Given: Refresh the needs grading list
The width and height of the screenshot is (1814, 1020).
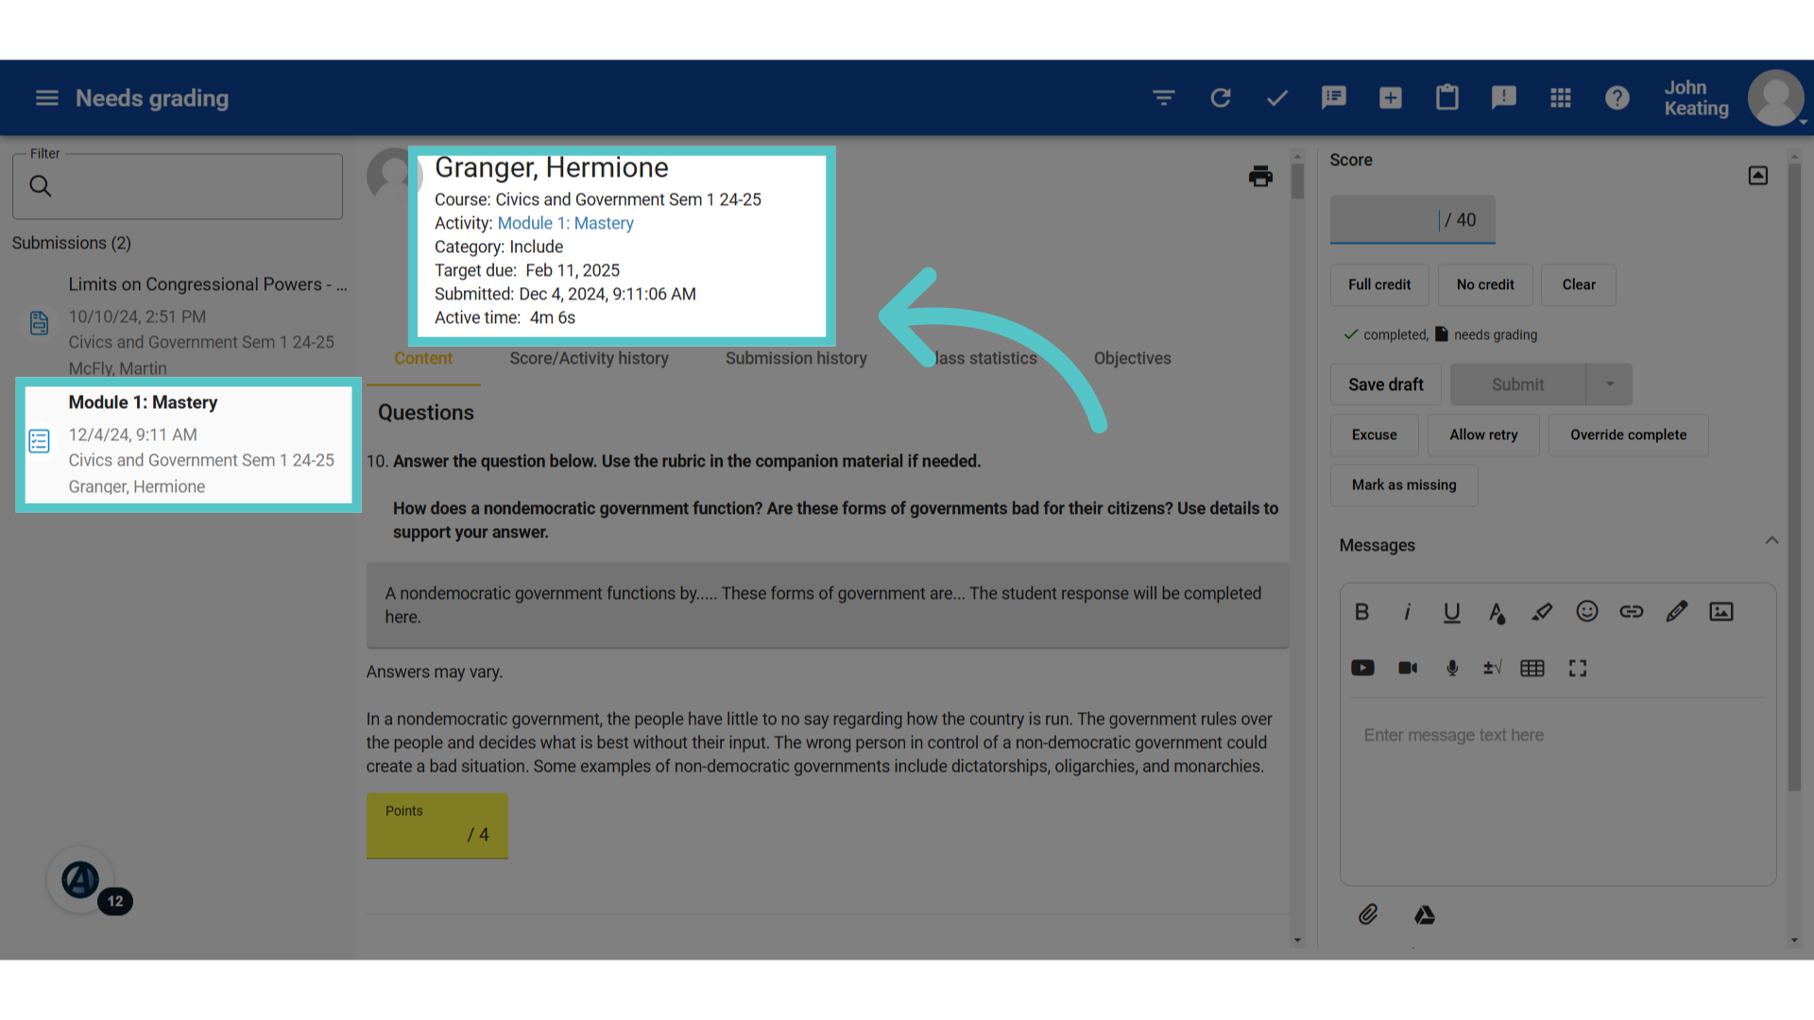Looking at the screenshot, I should click(1221, 97).
